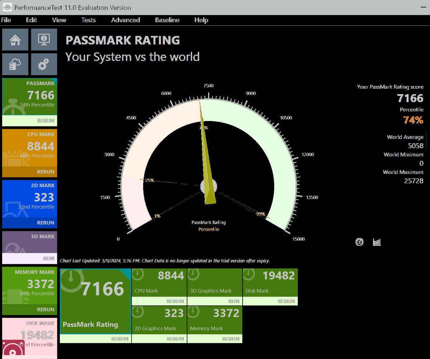Rerun the Disk Mark bottom tile
This screenshot has width=430, height=359.
286,301
